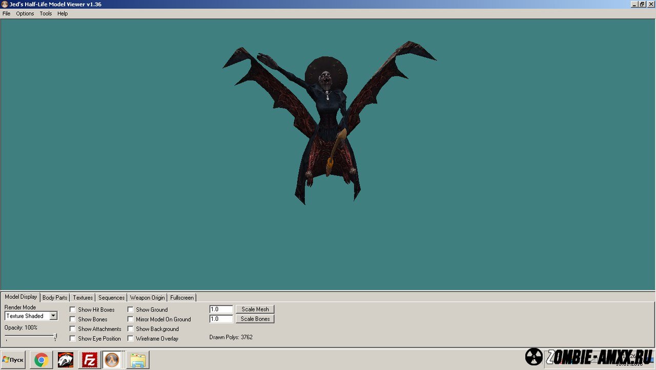Restore down the model viewer window
656x370 pixels.
tap(642, 4)
